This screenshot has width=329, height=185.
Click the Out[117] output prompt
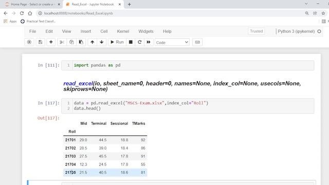click(48, 118)
